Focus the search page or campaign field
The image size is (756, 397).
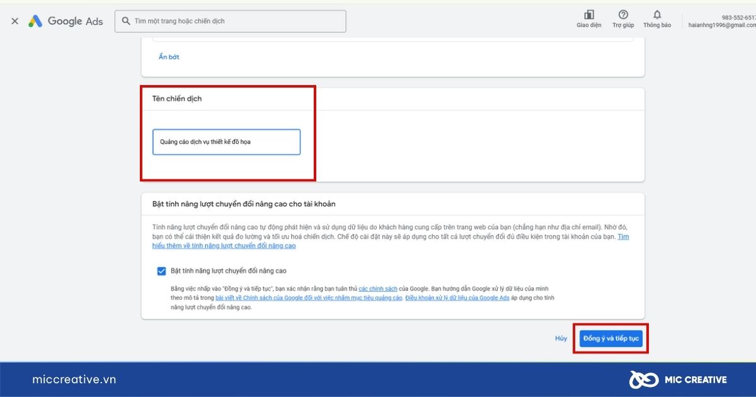point(231,21)
